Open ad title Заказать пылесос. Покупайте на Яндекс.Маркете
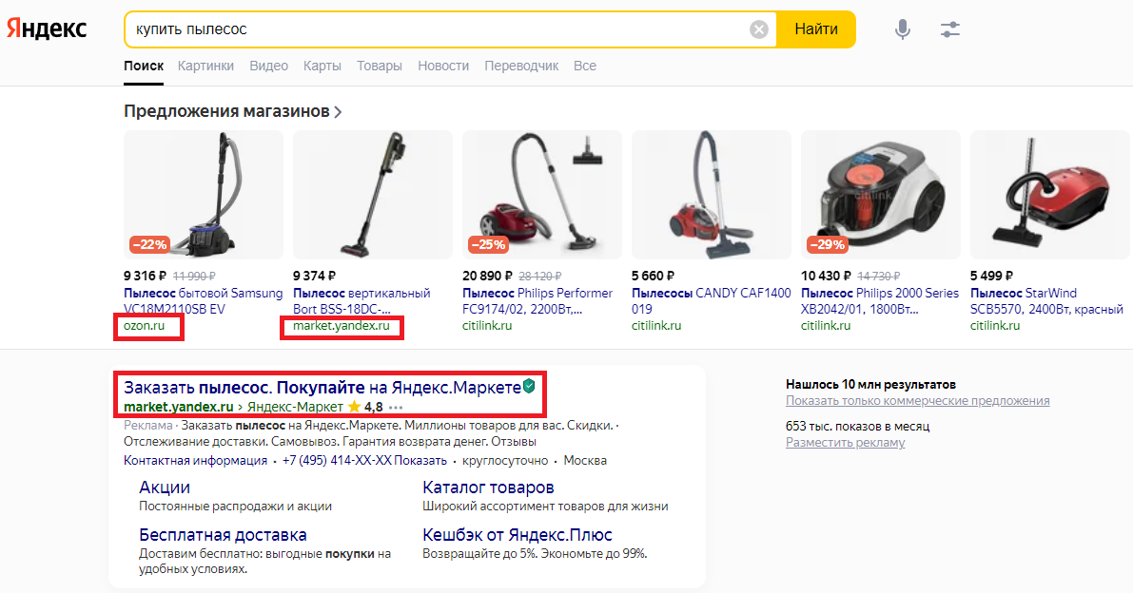The width and height of the screenshot is (1133, 593). tap(322, 388)
